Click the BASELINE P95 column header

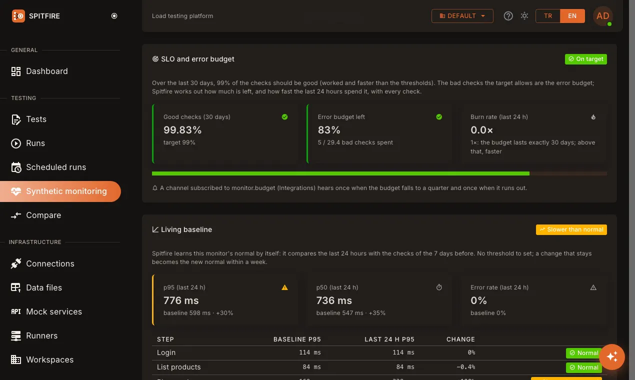(297, 339)
